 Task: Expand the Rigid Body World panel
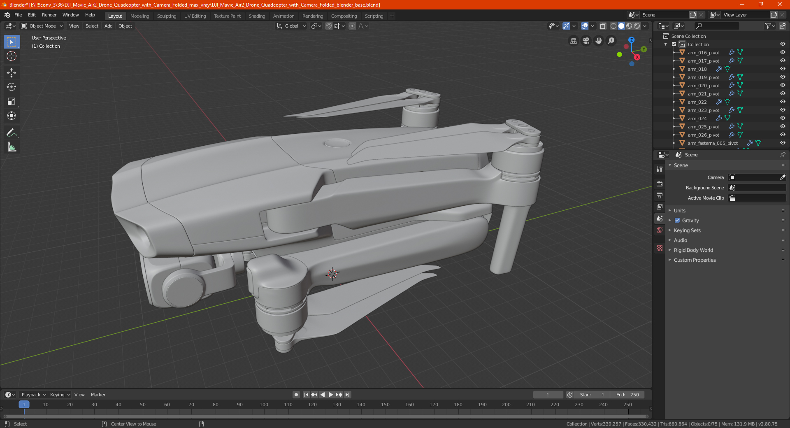pos(693,250)
